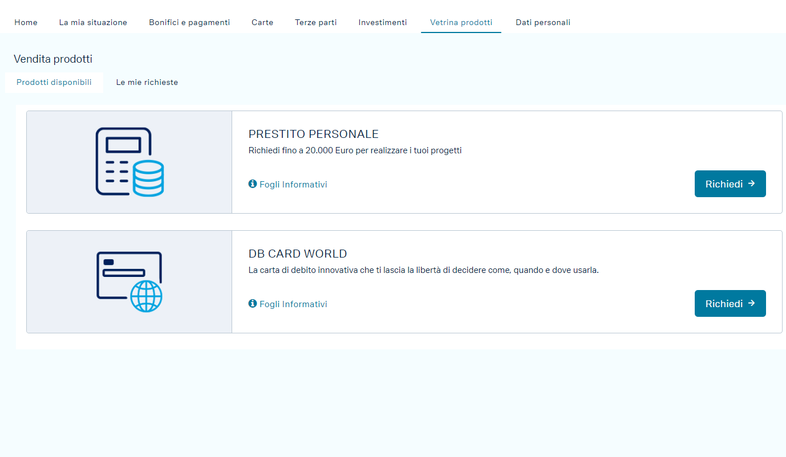This screenshot has height=457, width=786.
Task: Switch to the Investimenti section
Action: click(x=383, y=22)
